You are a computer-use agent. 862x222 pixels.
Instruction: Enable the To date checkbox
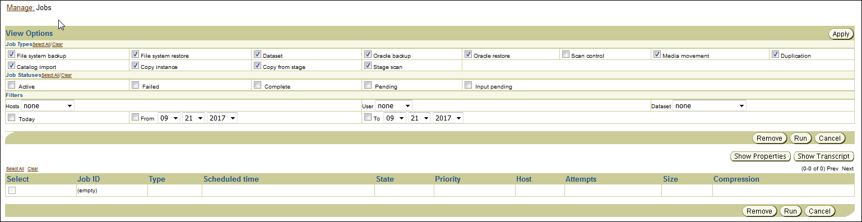(368, 117)
